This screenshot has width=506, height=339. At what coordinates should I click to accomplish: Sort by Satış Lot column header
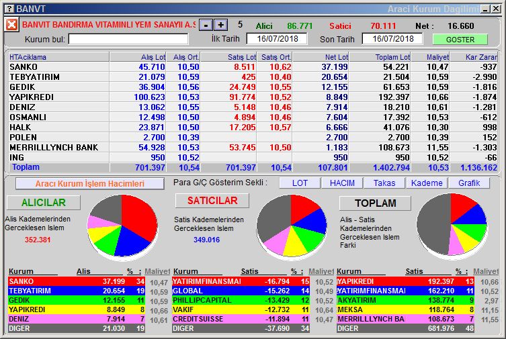228,57
